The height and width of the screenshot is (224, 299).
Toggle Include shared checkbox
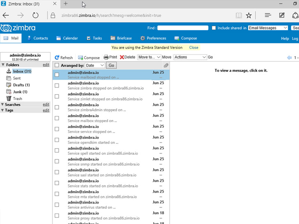click(214, 28)
